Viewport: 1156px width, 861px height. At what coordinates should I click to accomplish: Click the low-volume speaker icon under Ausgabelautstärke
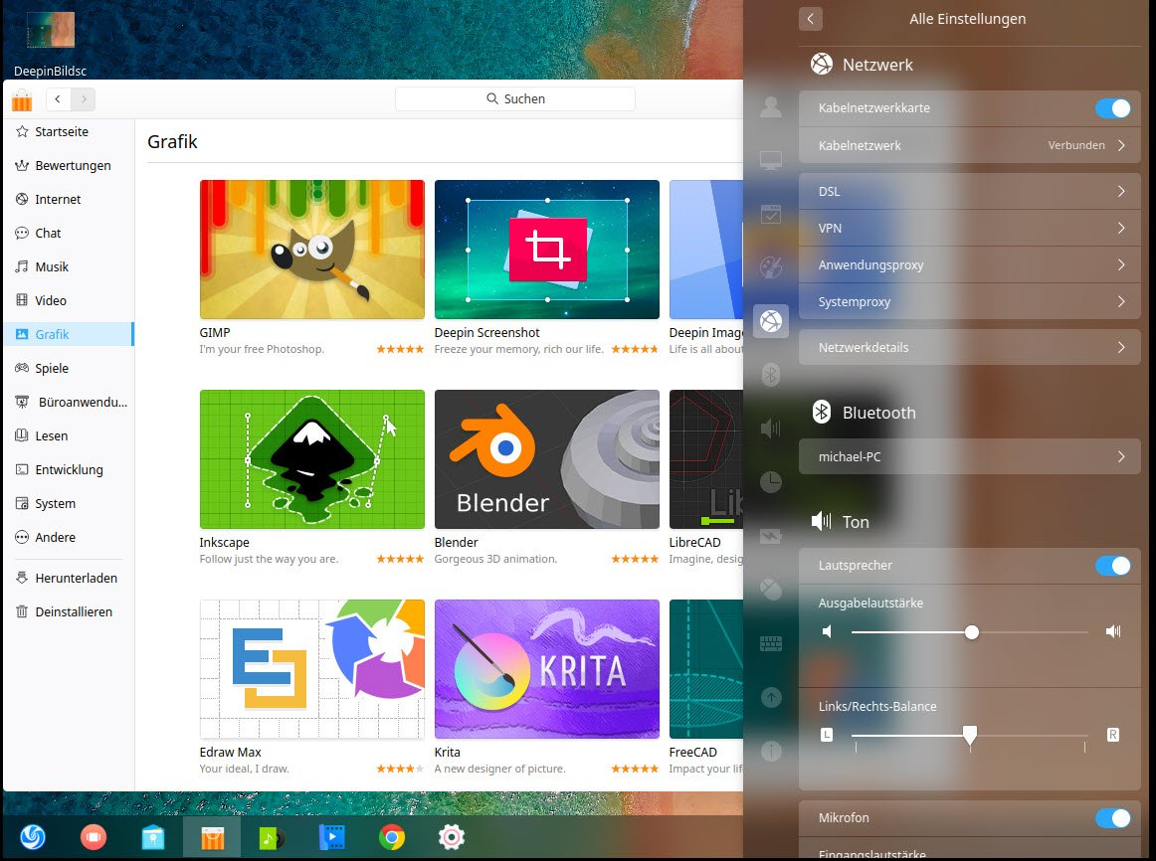click(x=827, y=631)
